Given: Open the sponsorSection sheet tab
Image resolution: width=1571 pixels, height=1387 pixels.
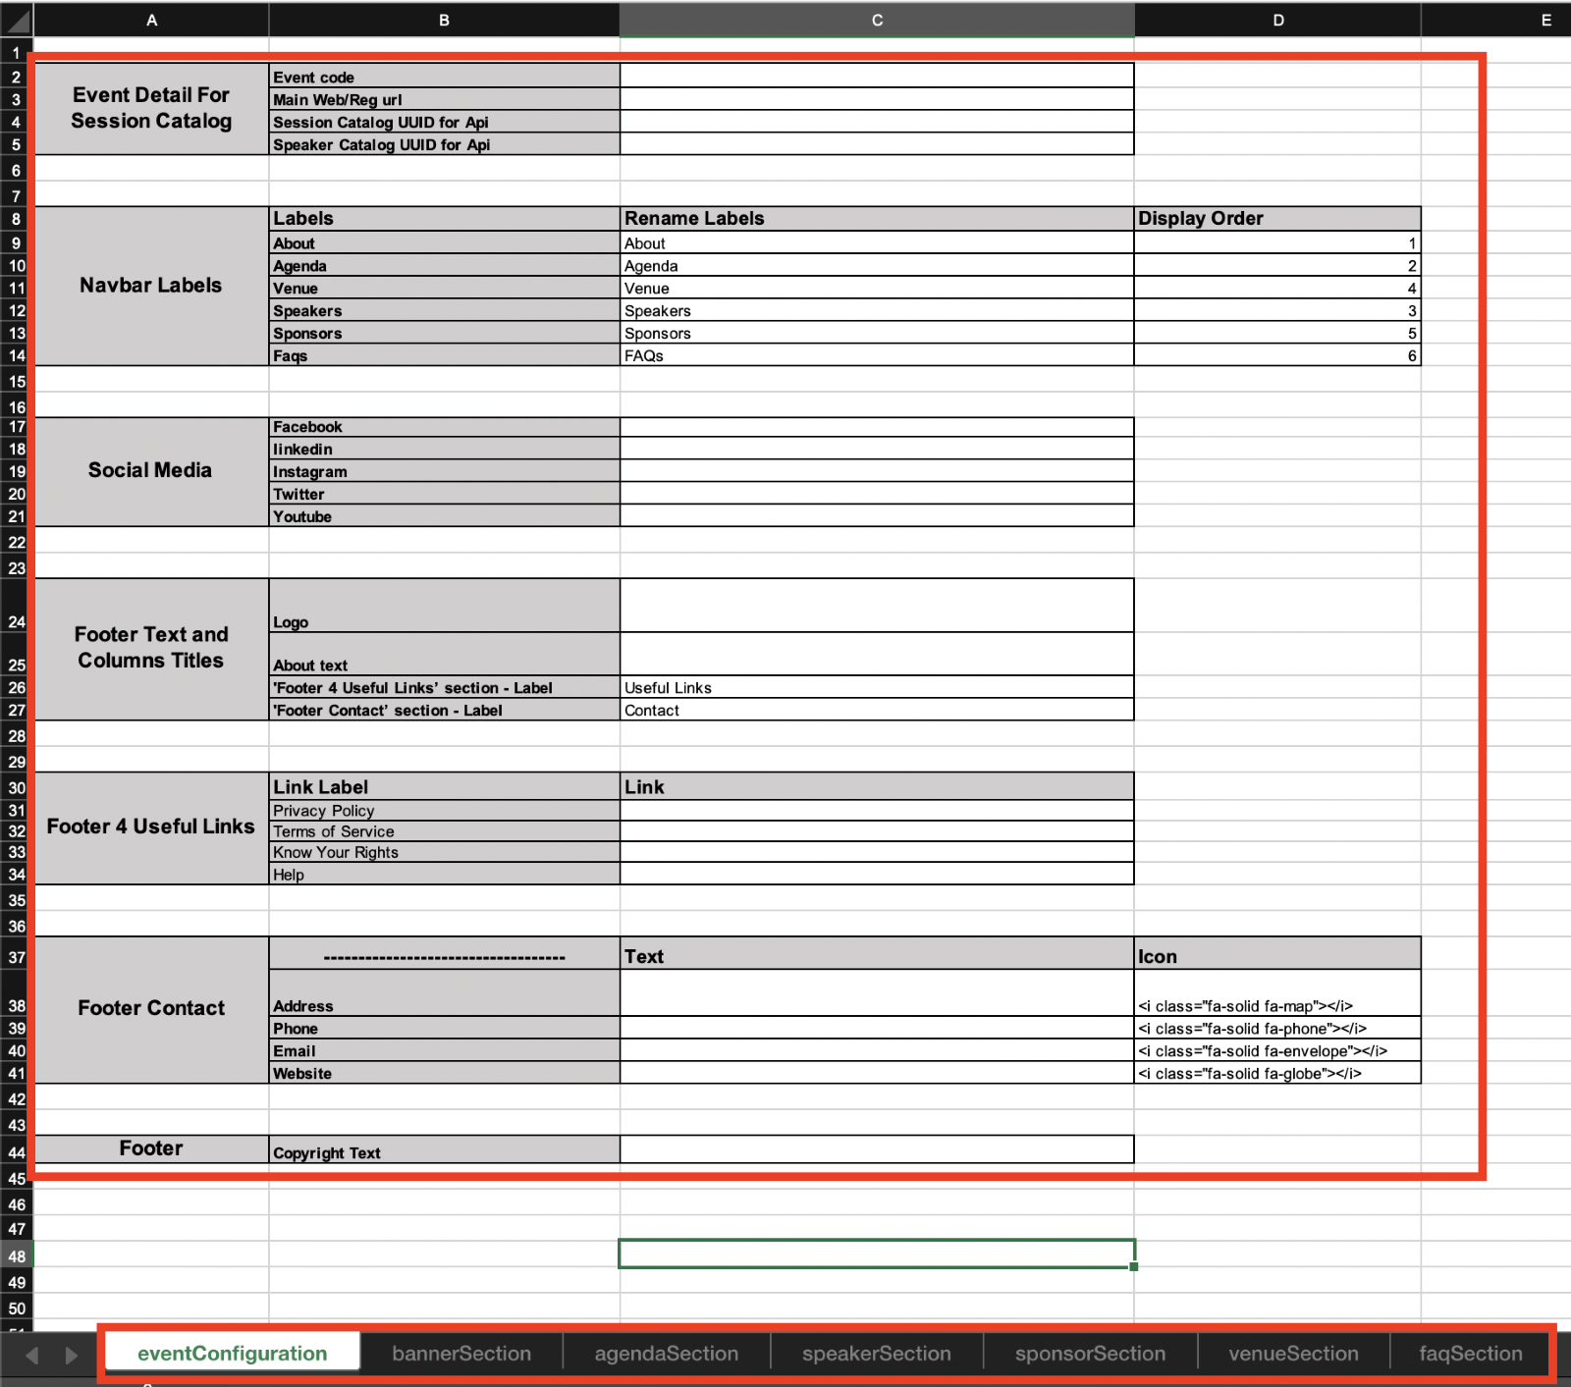Looking at the screenshot, I should 1091,1354.
